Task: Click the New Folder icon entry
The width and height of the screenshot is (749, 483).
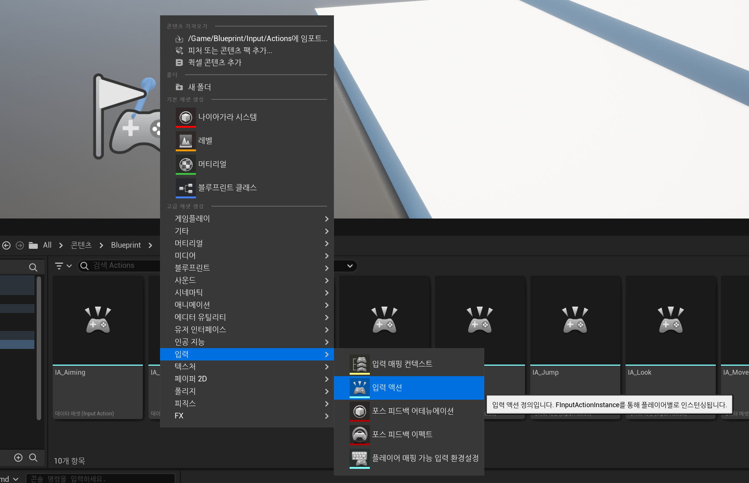Action: click(179, 87)
